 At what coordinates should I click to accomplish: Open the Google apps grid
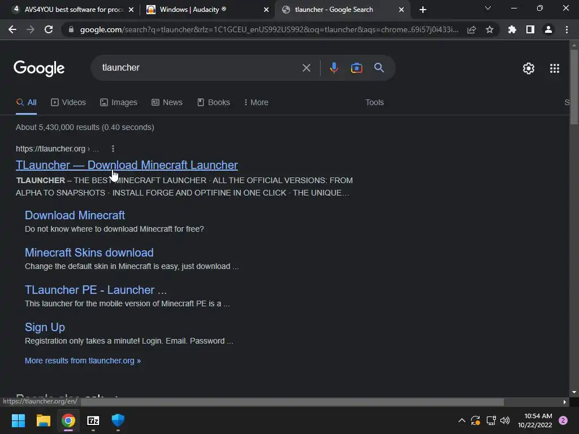click(555, 68)
